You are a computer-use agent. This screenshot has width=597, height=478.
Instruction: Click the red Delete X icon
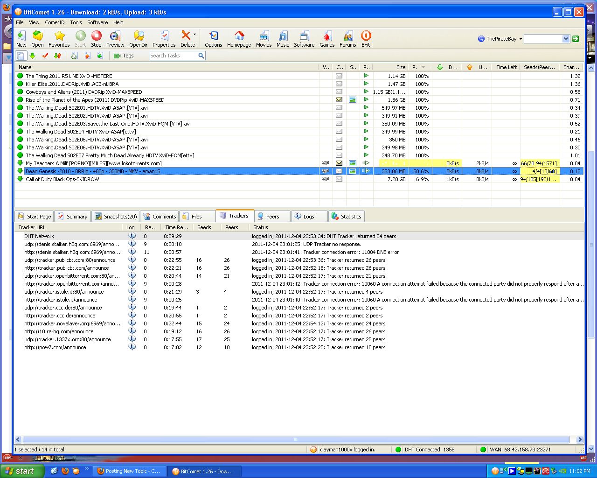[186, 35]
